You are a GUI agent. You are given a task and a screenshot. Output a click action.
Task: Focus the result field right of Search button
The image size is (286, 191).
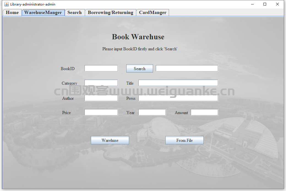[x=187, y=68]
